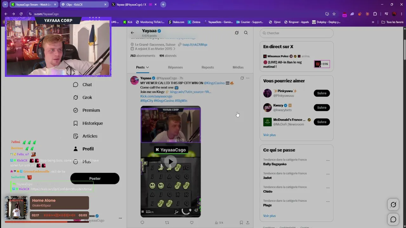Like the Rip City win post
Screen dimensions: 406x228
pos(192,223)
